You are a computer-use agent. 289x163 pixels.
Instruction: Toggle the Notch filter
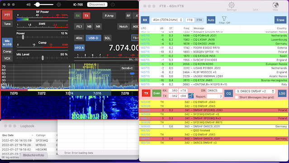[x=123, y=27]
